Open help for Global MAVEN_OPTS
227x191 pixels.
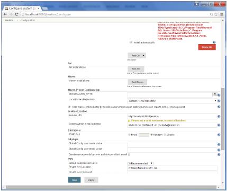point(219,95)
